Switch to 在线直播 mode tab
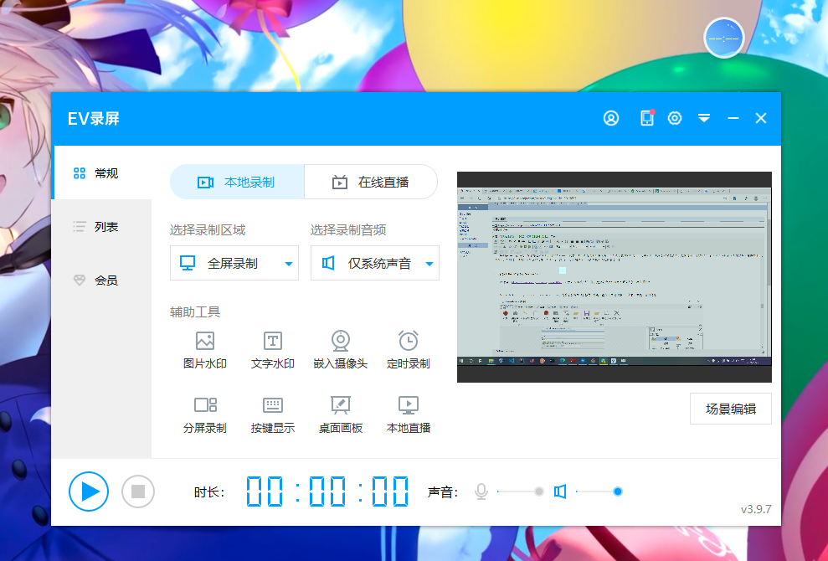 pyautogui.click(x=371, y=183)
